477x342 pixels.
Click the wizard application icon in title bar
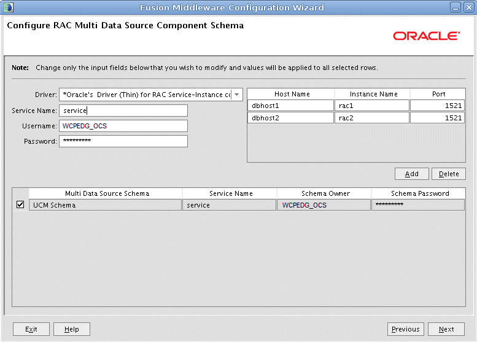click(x=9, y=7)
